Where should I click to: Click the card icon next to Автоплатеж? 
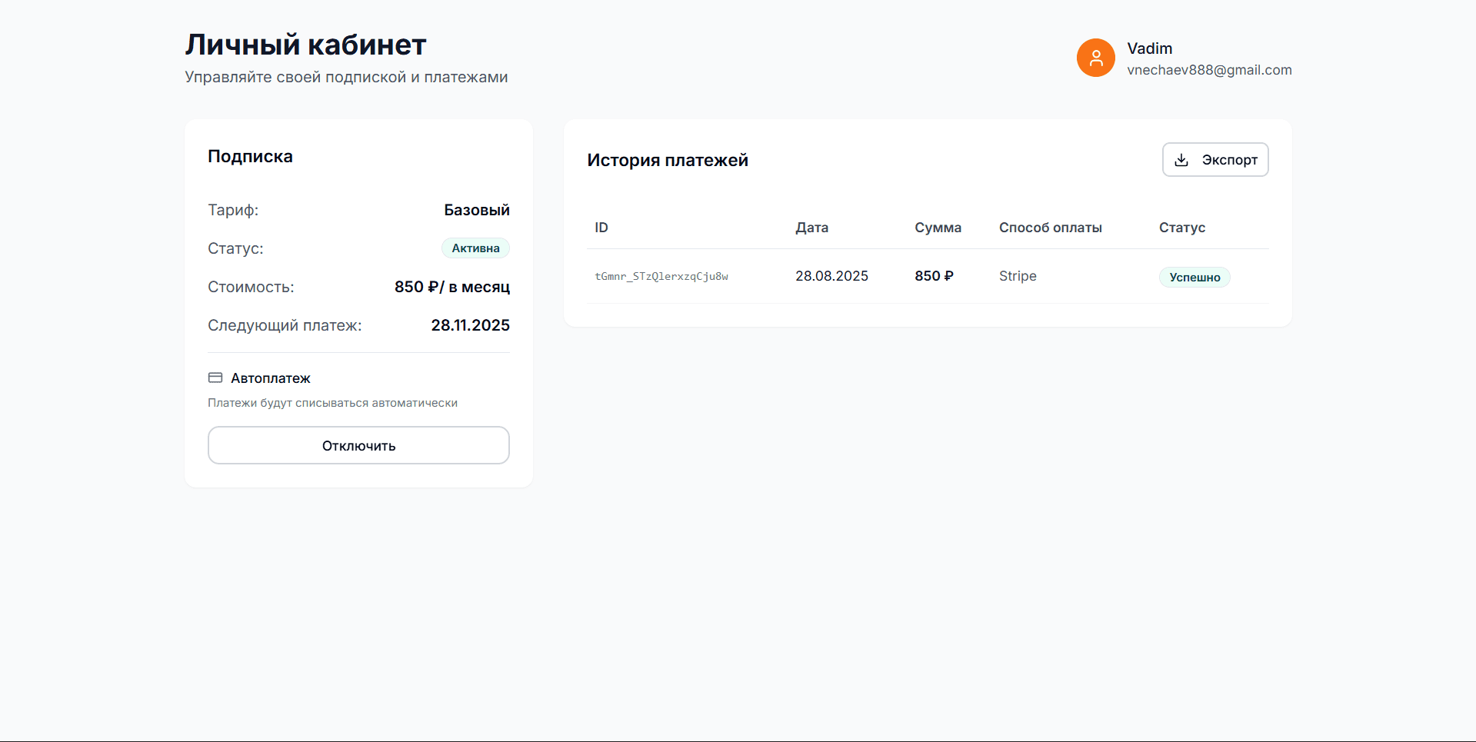(215, 377)
